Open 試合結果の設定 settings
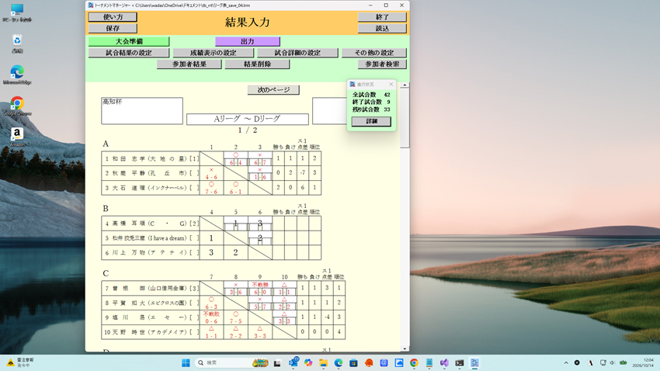Viewport: 660px width, 371px height. (129, 53)
